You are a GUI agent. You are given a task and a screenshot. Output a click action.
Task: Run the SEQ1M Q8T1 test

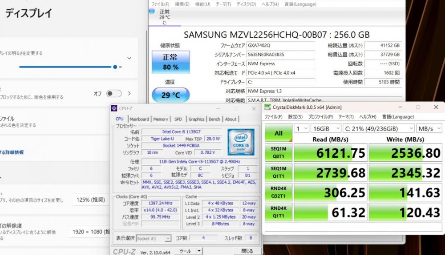279,152
